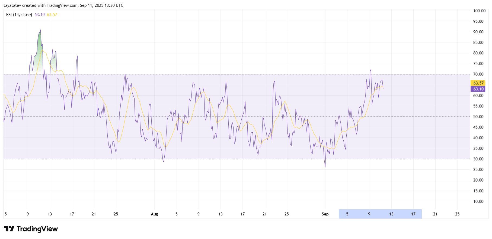Click the TradingView logo icon
This screenshot has height=239, width=492.
(x=9, y=229)
